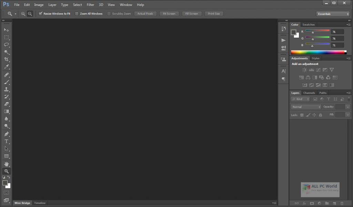This screenshot has height=207, width=353.
Task: Select the Zoom tool in toolbox
Action: 6,171
